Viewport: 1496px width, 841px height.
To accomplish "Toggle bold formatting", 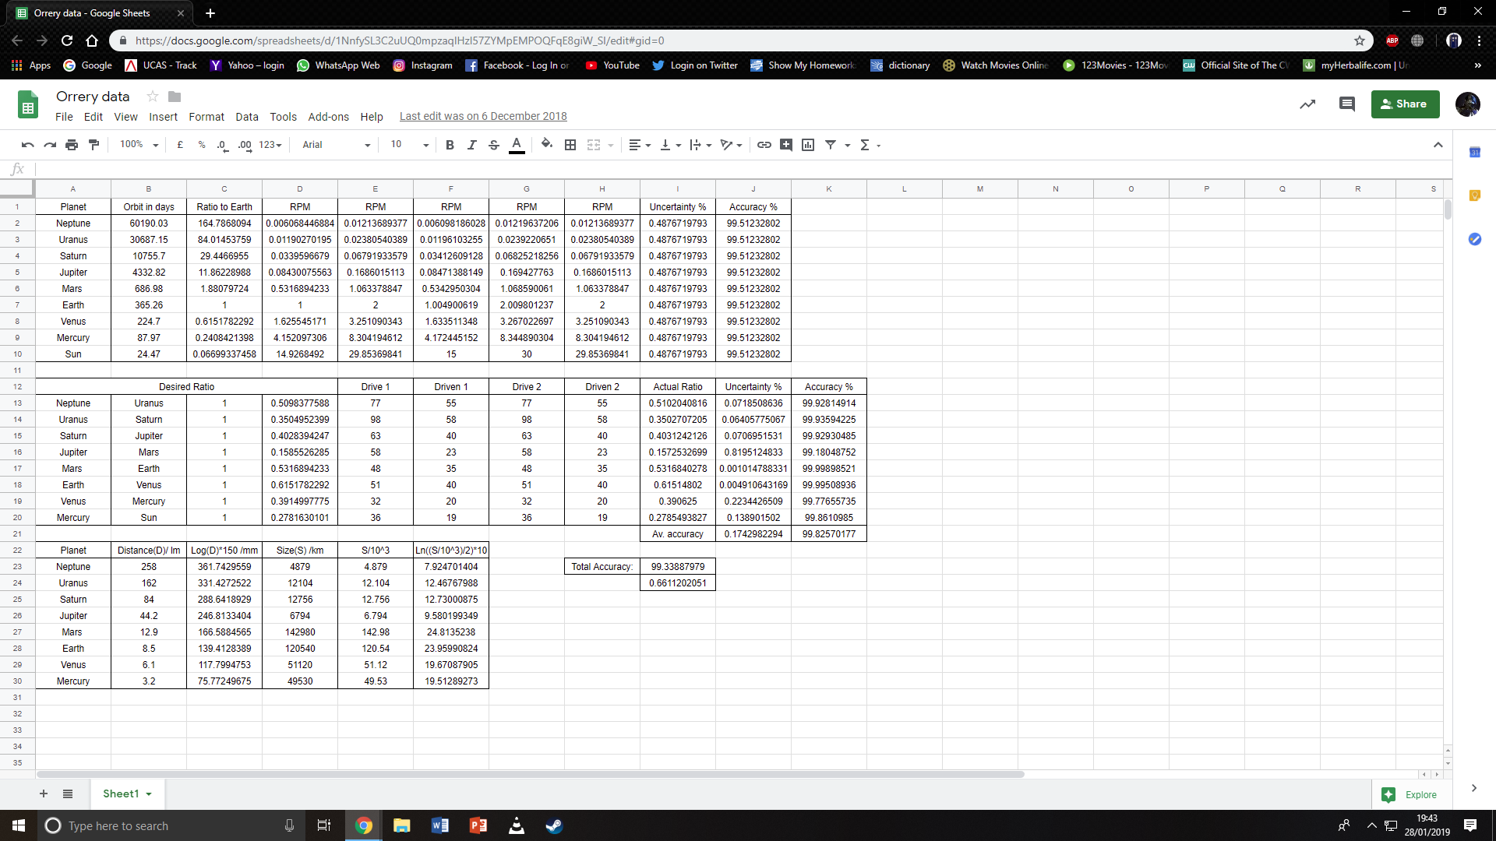I will point(450,145).
